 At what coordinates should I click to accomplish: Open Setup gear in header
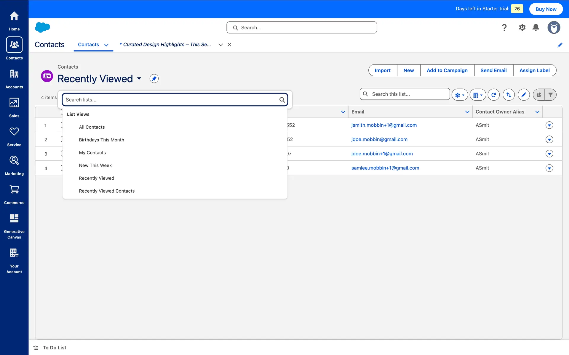[522, 28]
